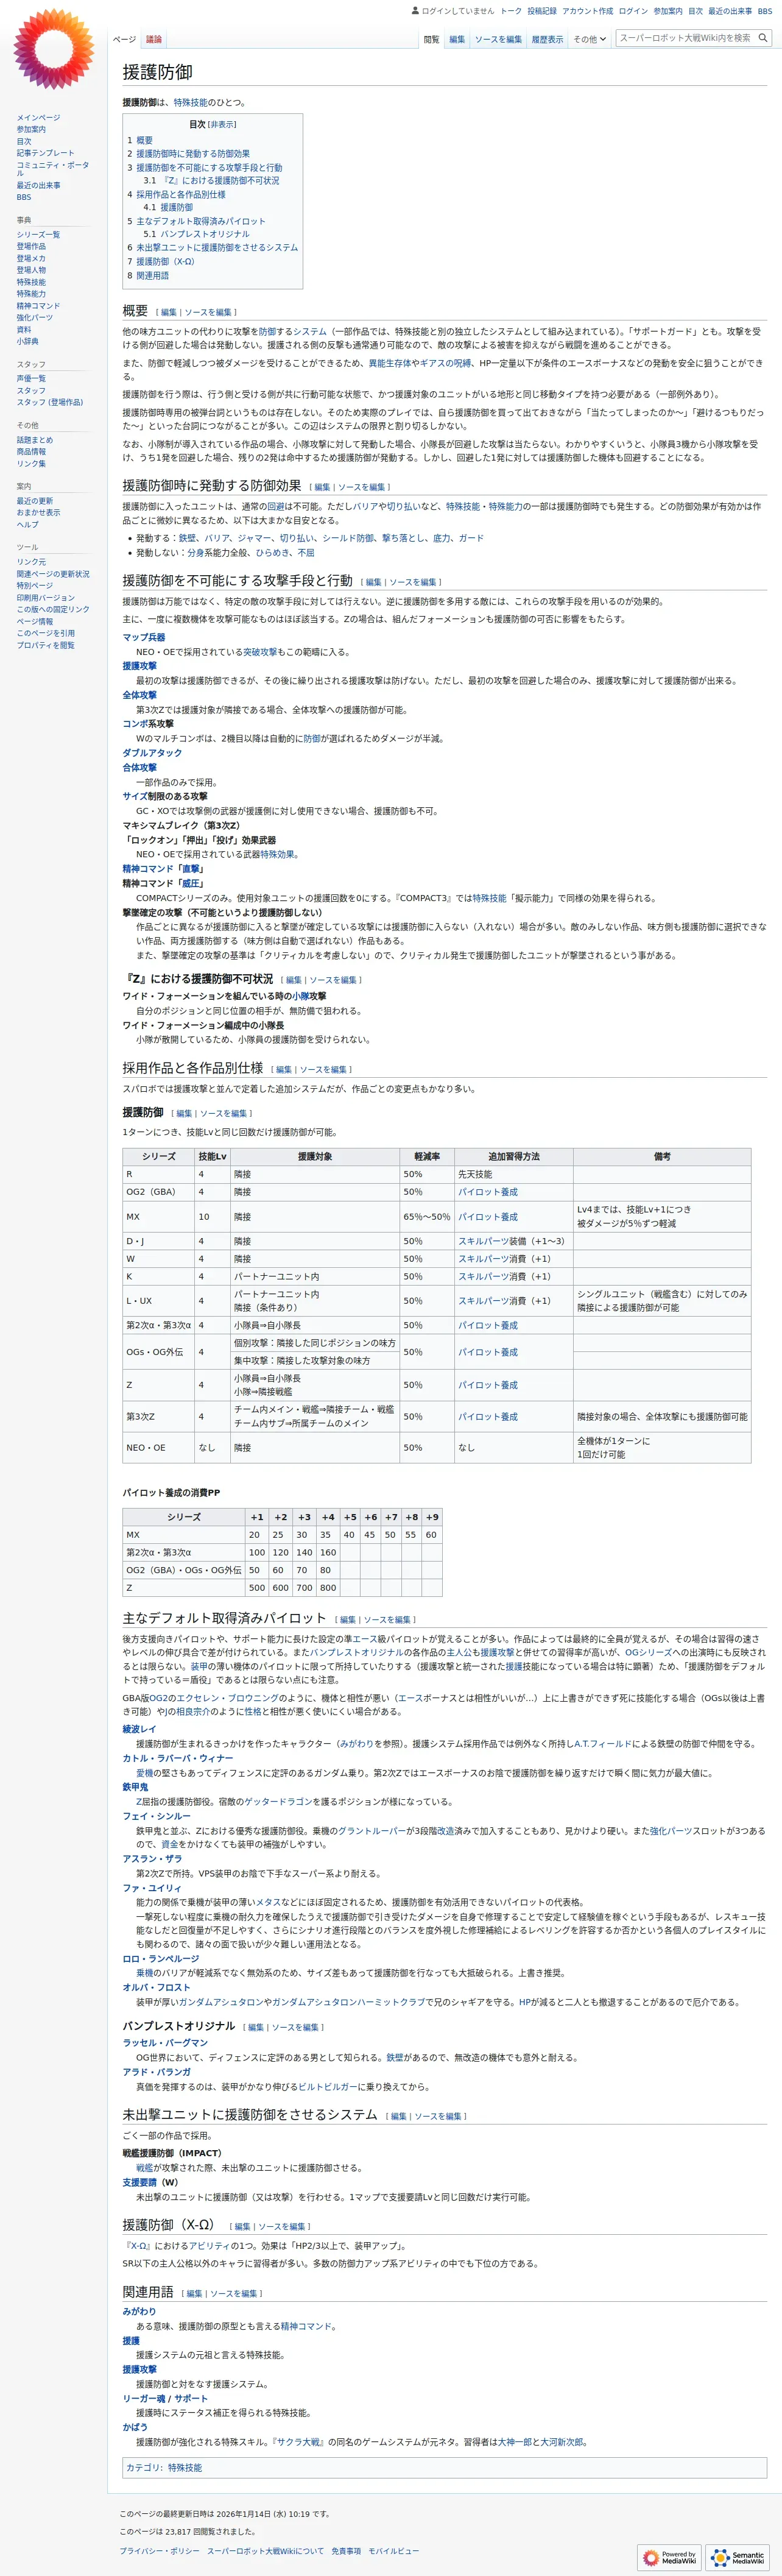Open the 特殊技能 category link
This screenshot has height=2576, width=782.
(x=185, y=2468)
